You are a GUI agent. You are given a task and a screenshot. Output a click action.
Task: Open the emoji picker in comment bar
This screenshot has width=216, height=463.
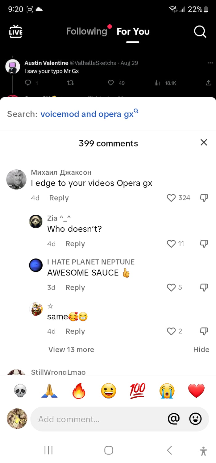(x=196, y=419)
